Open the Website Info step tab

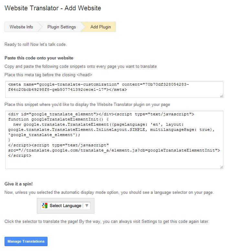21,27
